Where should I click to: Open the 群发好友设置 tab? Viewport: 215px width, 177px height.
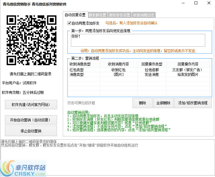point(120,15)
